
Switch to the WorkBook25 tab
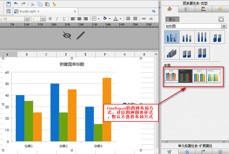click(45, 11)
